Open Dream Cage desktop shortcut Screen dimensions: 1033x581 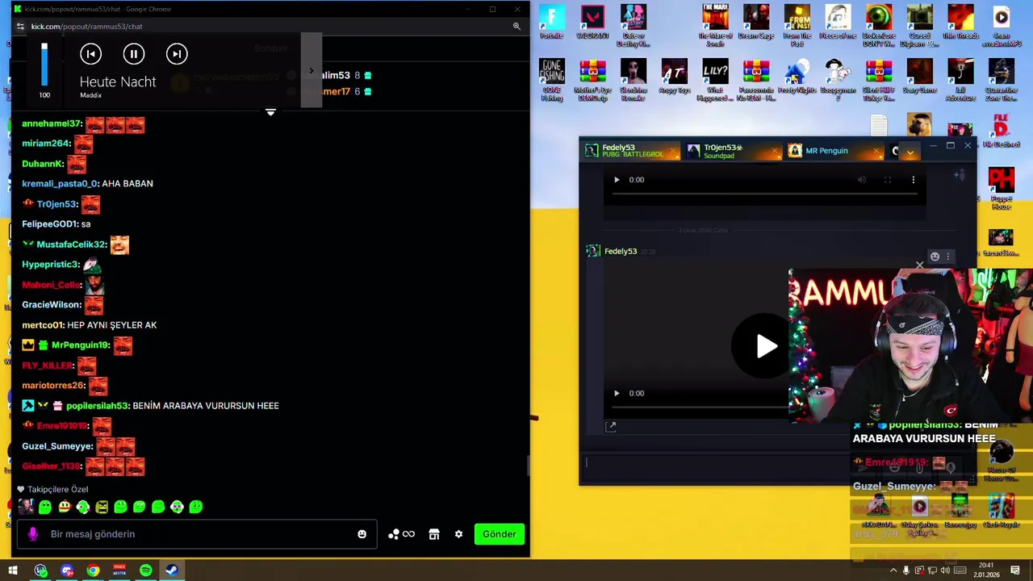(x=756, y=23)
